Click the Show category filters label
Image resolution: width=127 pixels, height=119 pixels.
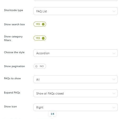coord(13,38)
